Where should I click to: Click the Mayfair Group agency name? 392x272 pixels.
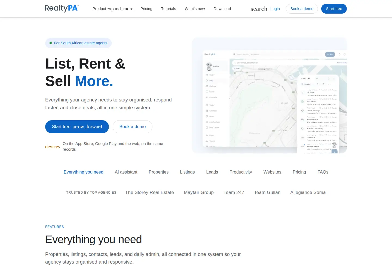pyautogui.click(x=199, y=193)
